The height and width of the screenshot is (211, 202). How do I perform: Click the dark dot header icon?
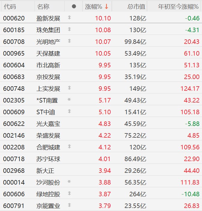coord(74,6)
